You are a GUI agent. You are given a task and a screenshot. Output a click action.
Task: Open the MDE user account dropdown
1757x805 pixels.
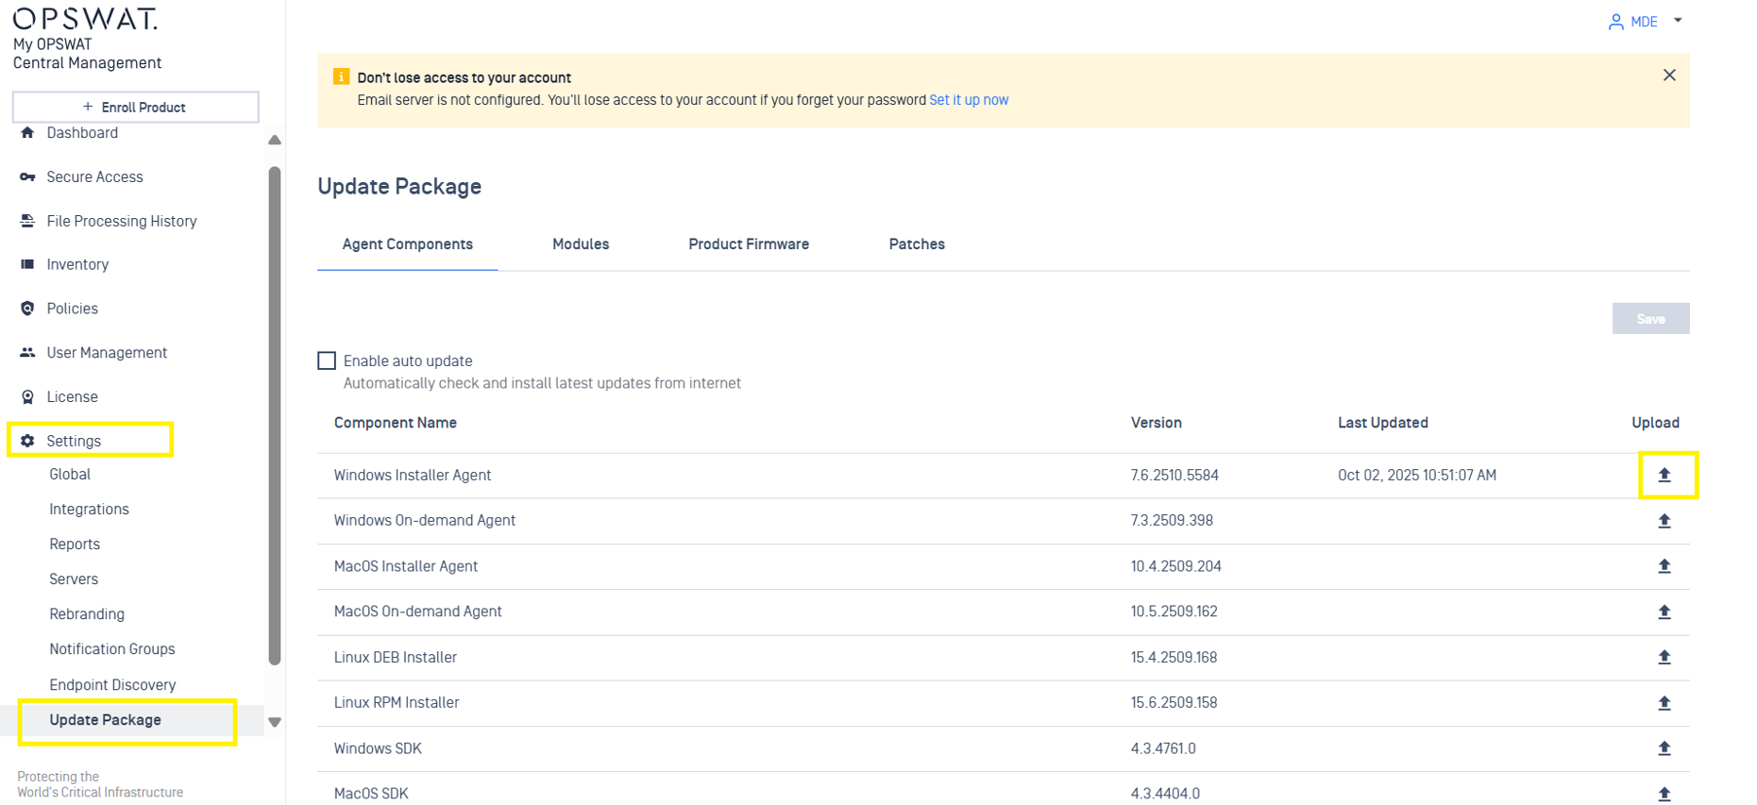pos(1645,22)
